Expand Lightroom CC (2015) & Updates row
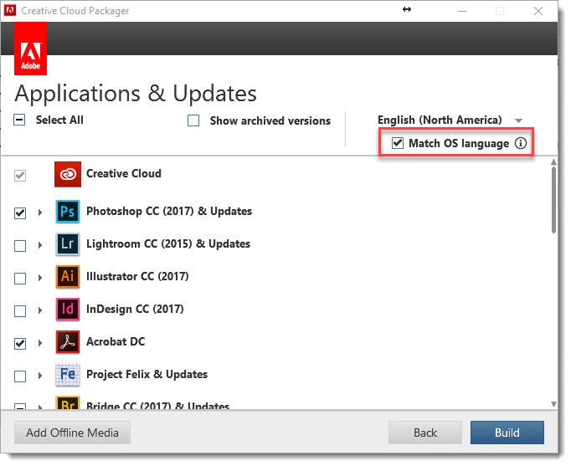Image resolution: width=571 pixels, height=466 pixels. (x=40, y=245)
